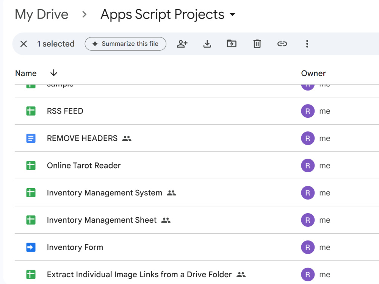The height and width of the screenshot is (284, 379).
Task: Download the selected file
Action: pos(207,44)
